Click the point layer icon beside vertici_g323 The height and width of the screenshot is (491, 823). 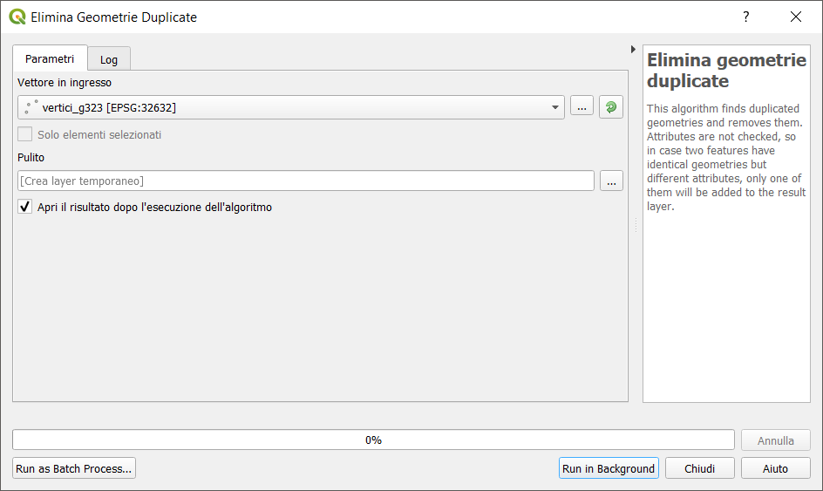click(x=31, y=107)
